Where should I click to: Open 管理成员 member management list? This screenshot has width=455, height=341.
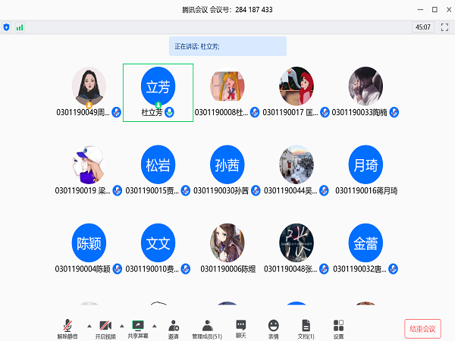pyautogui.click(x=207, y=324)
